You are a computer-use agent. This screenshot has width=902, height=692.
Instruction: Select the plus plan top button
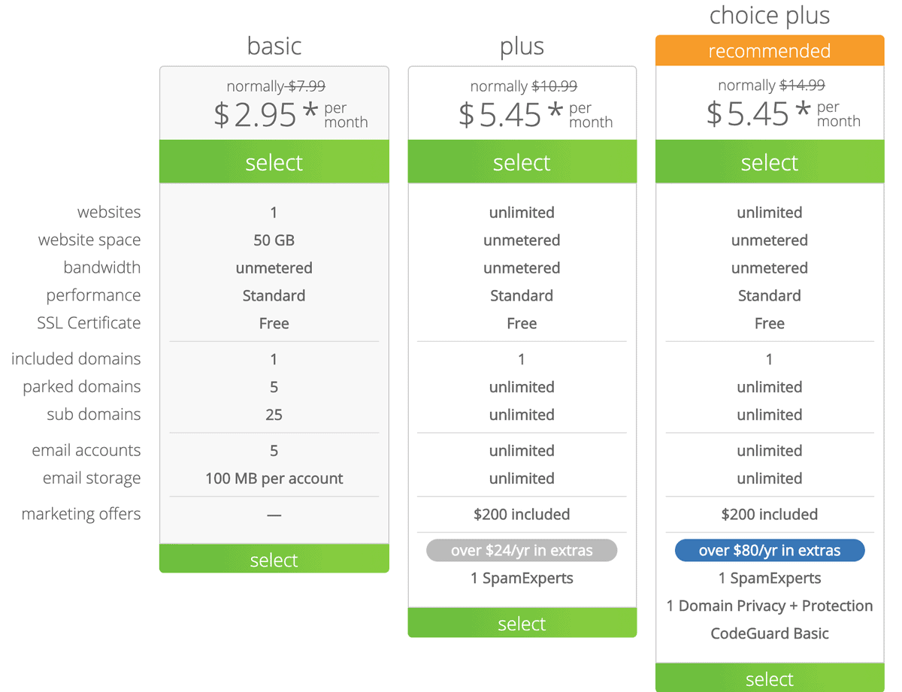pos(522,162)
